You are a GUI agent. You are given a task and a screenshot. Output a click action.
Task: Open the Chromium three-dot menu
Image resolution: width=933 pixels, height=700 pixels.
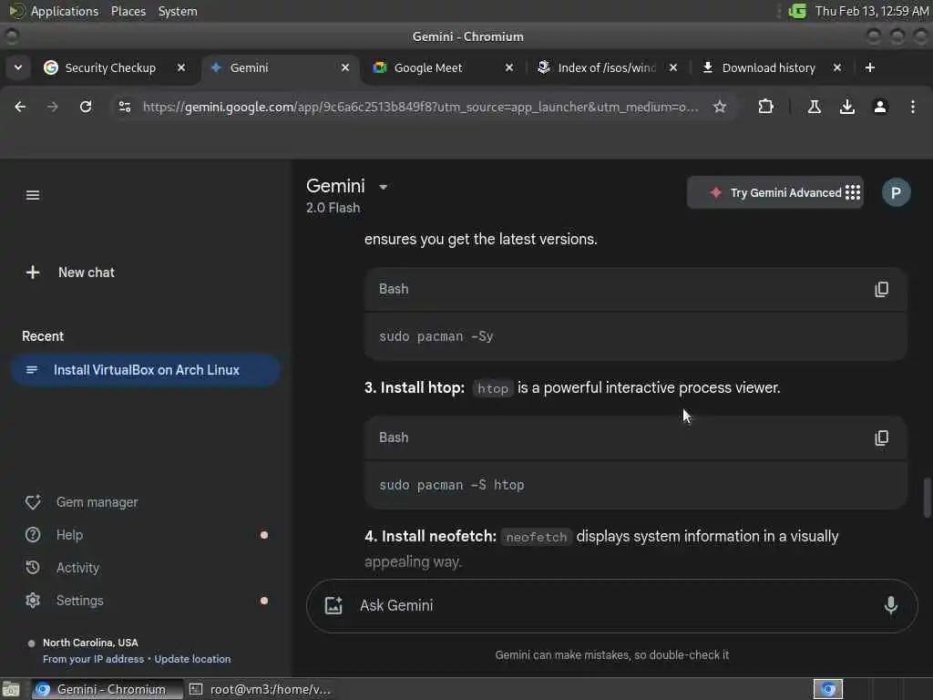click(913, 107)
